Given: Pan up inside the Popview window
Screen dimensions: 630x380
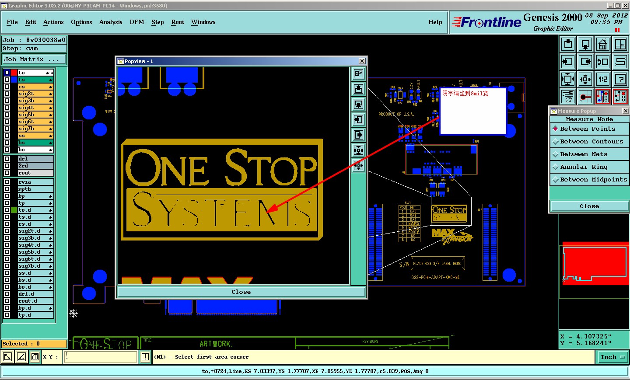Looking at the screenshot, I should coord(358,89).
